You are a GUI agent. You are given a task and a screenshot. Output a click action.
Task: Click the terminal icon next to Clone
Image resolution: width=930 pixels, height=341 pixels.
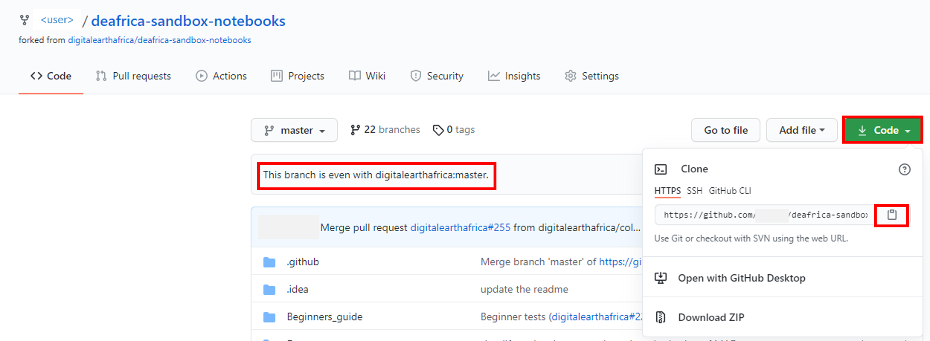661,169
